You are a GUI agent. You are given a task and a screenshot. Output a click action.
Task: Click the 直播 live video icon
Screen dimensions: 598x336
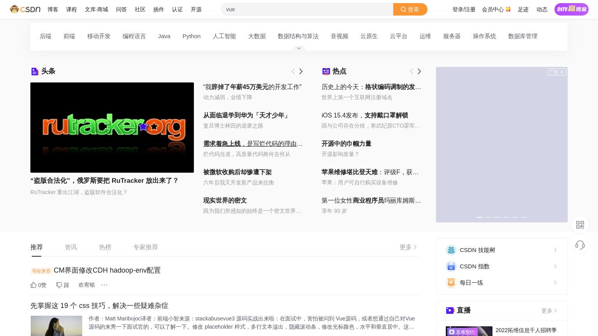pos(450,310)
